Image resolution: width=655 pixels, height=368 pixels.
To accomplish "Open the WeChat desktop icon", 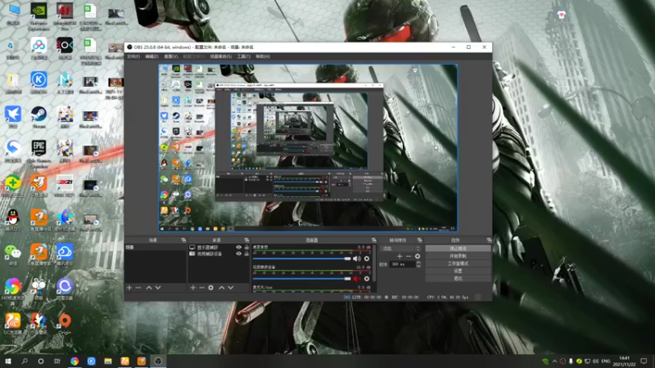I will pos(13,254).
